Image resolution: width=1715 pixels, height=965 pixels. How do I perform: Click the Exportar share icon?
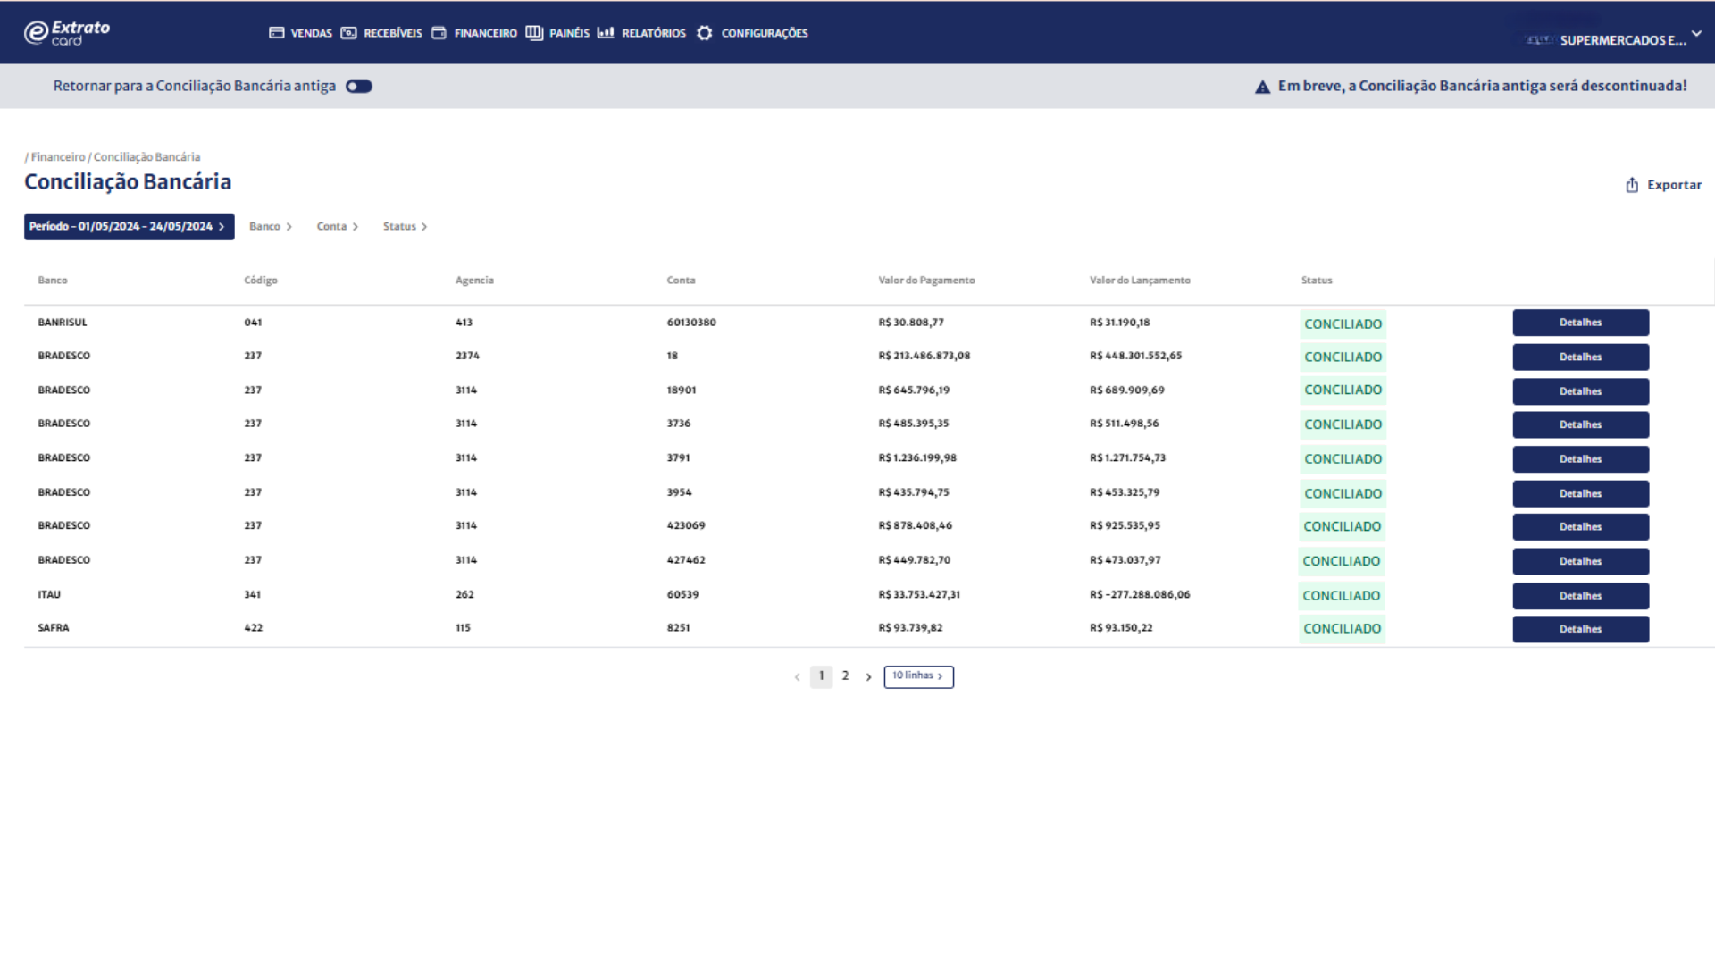pos(1632,185)
